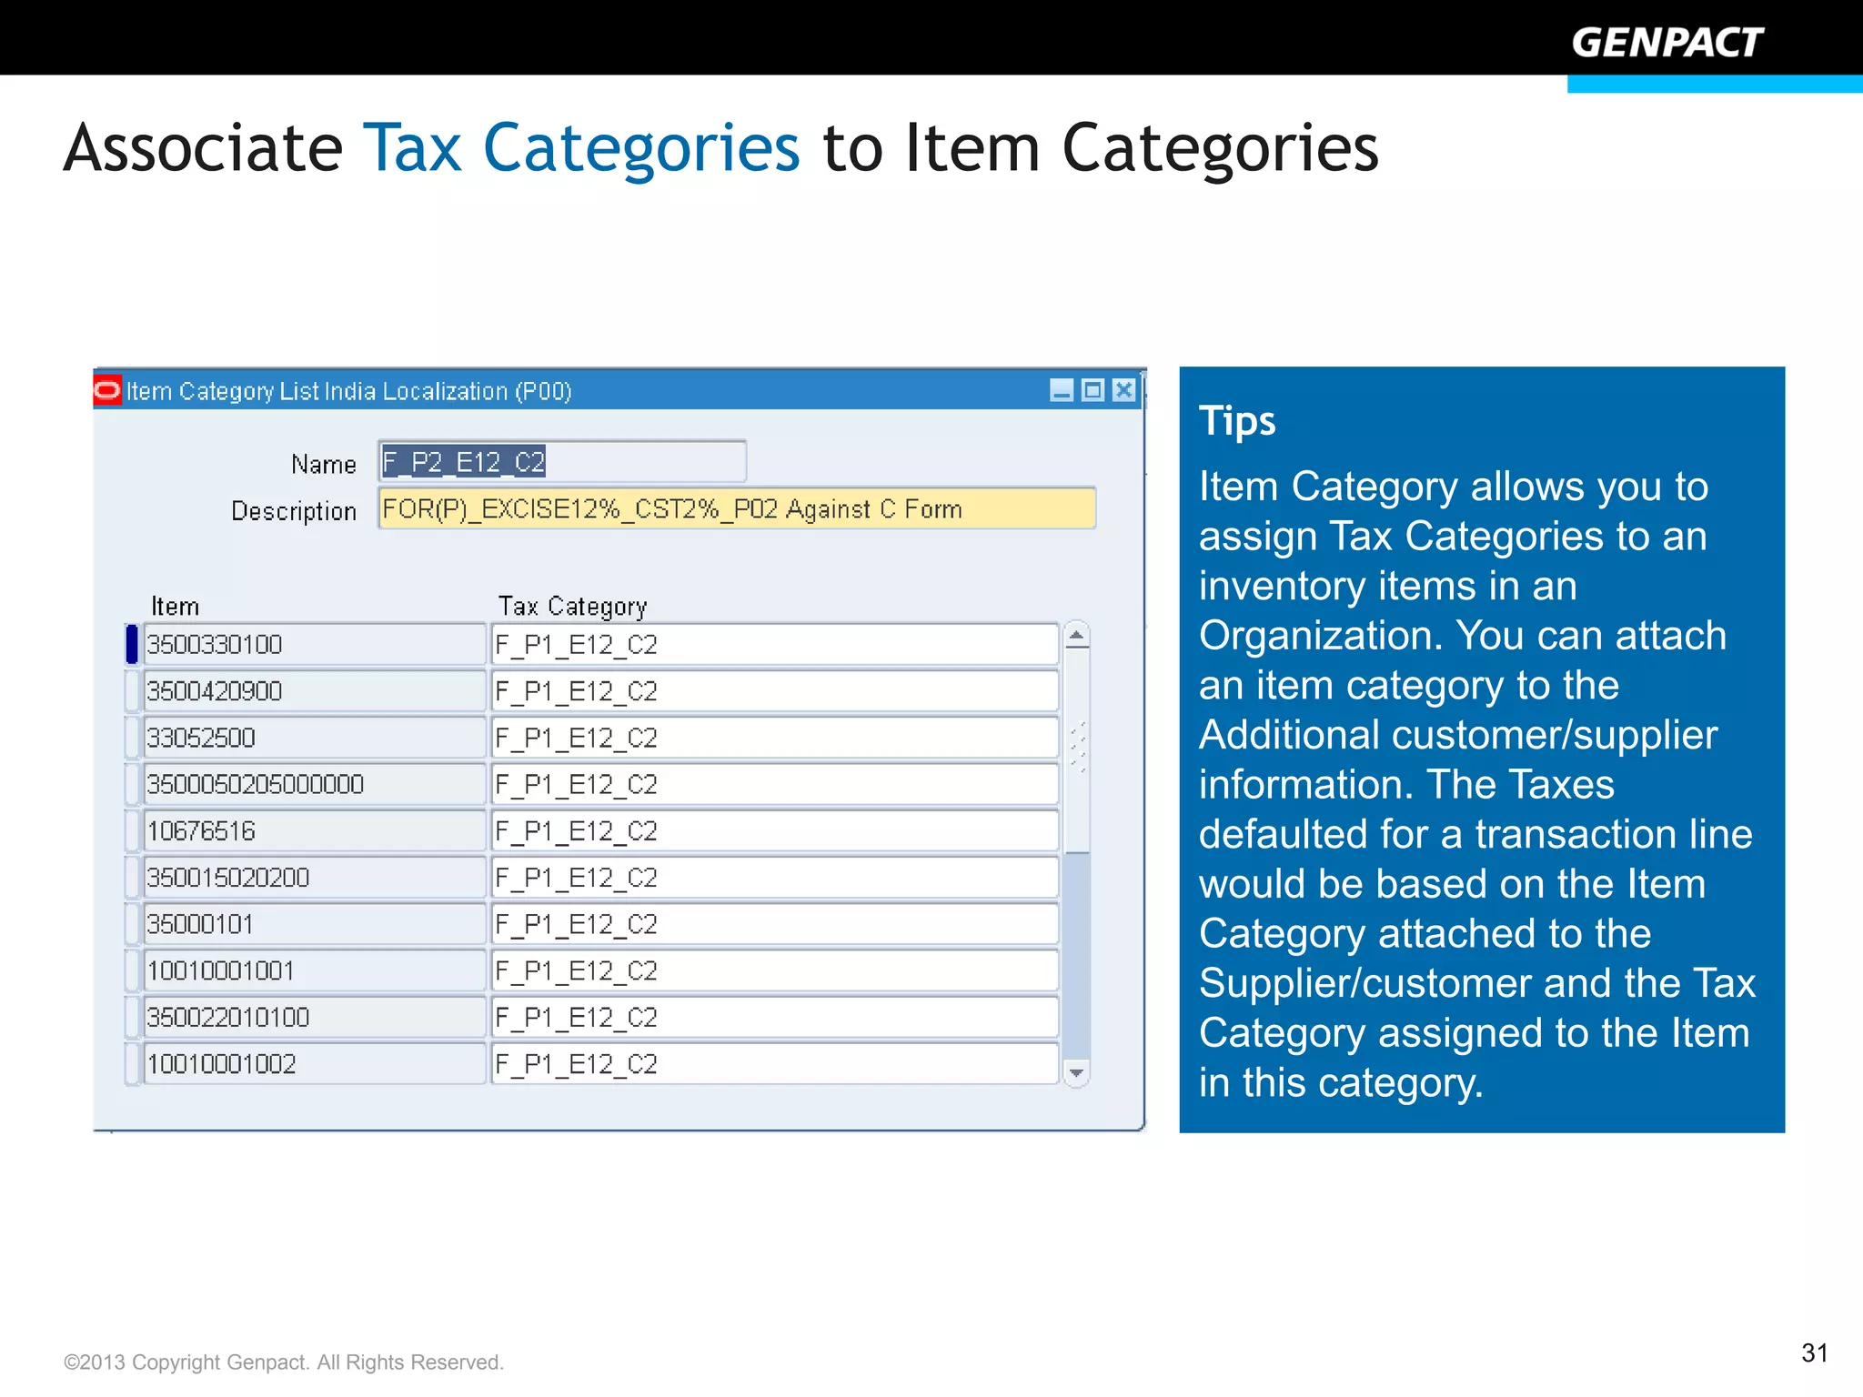The image size is (1863, 1397).
Task: Click Tax Category field for item 33052500
Action: coord(775,738)
